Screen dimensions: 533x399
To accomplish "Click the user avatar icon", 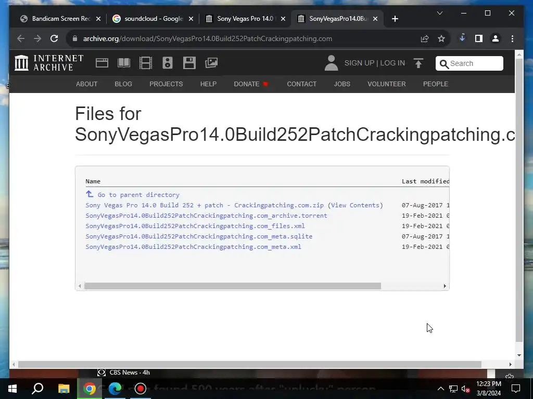I will (331, 63).
